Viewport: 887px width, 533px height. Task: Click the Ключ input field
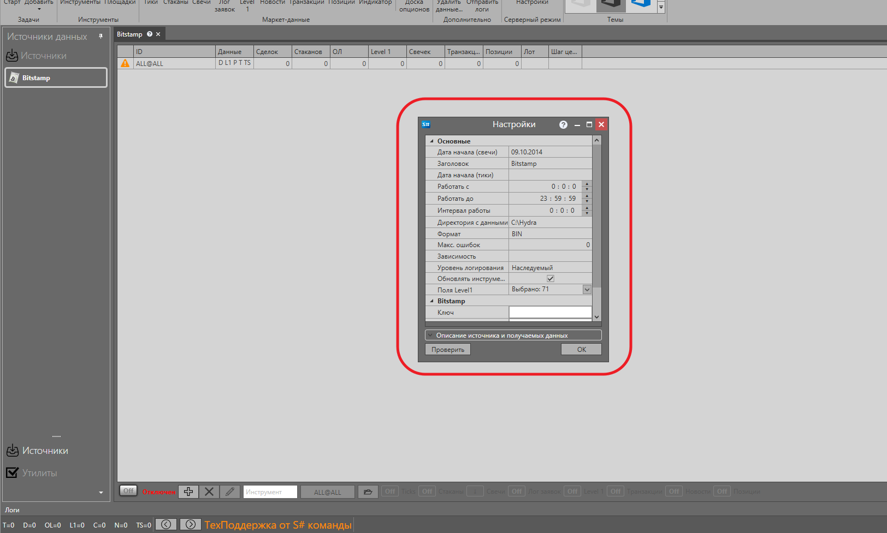pyautogui.click(x=550, y=313)
